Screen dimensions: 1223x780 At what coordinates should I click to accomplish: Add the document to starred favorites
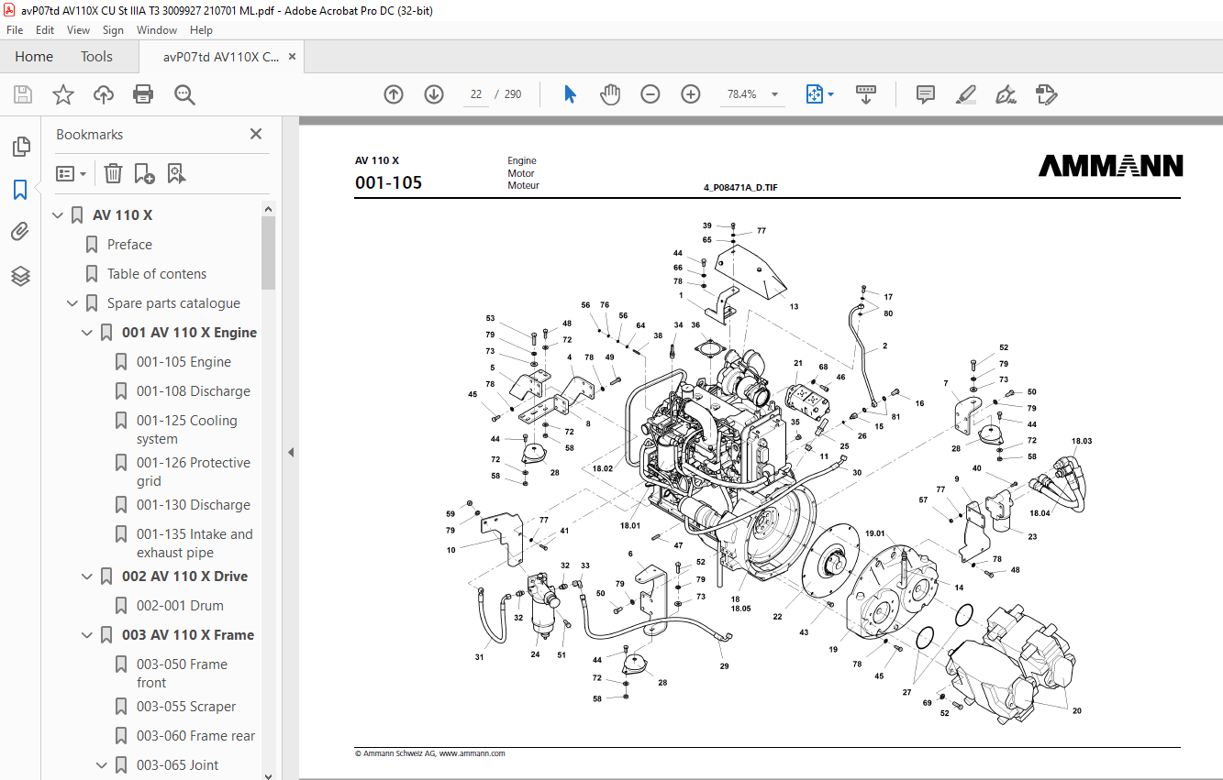[62, 94]
